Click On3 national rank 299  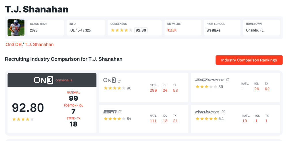point(153,91)
